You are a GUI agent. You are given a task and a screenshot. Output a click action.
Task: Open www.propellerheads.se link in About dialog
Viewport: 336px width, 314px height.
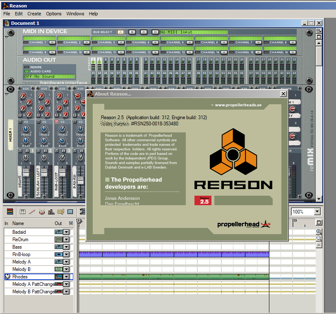click(238, 105)
